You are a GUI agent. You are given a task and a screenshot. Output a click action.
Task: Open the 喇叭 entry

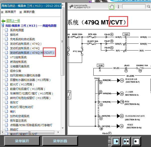click(x=13, y=112)
